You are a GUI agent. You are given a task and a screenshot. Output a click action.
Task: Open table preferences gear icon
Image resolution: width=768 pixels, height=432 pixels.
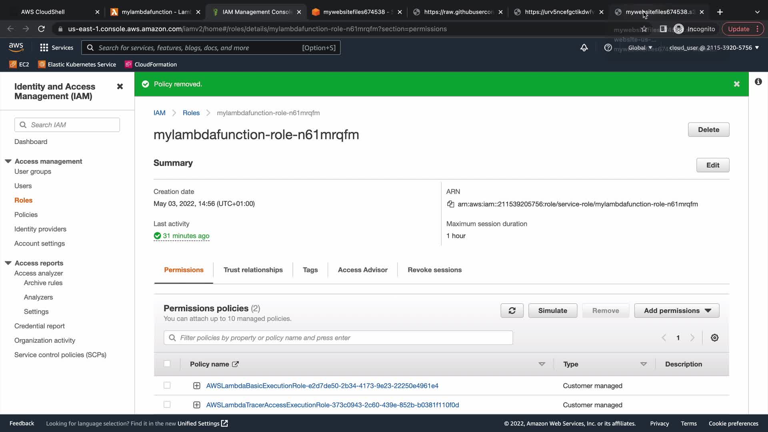[x=714, y=338]
